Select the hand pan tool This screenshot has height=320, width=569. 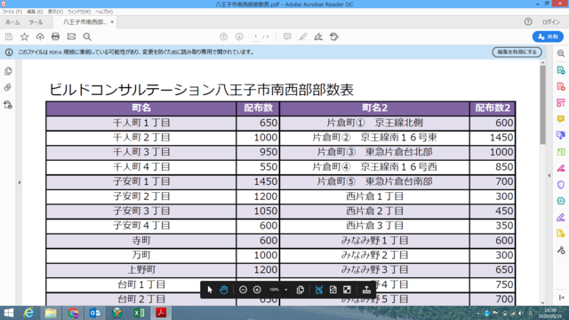coord(223,290)
